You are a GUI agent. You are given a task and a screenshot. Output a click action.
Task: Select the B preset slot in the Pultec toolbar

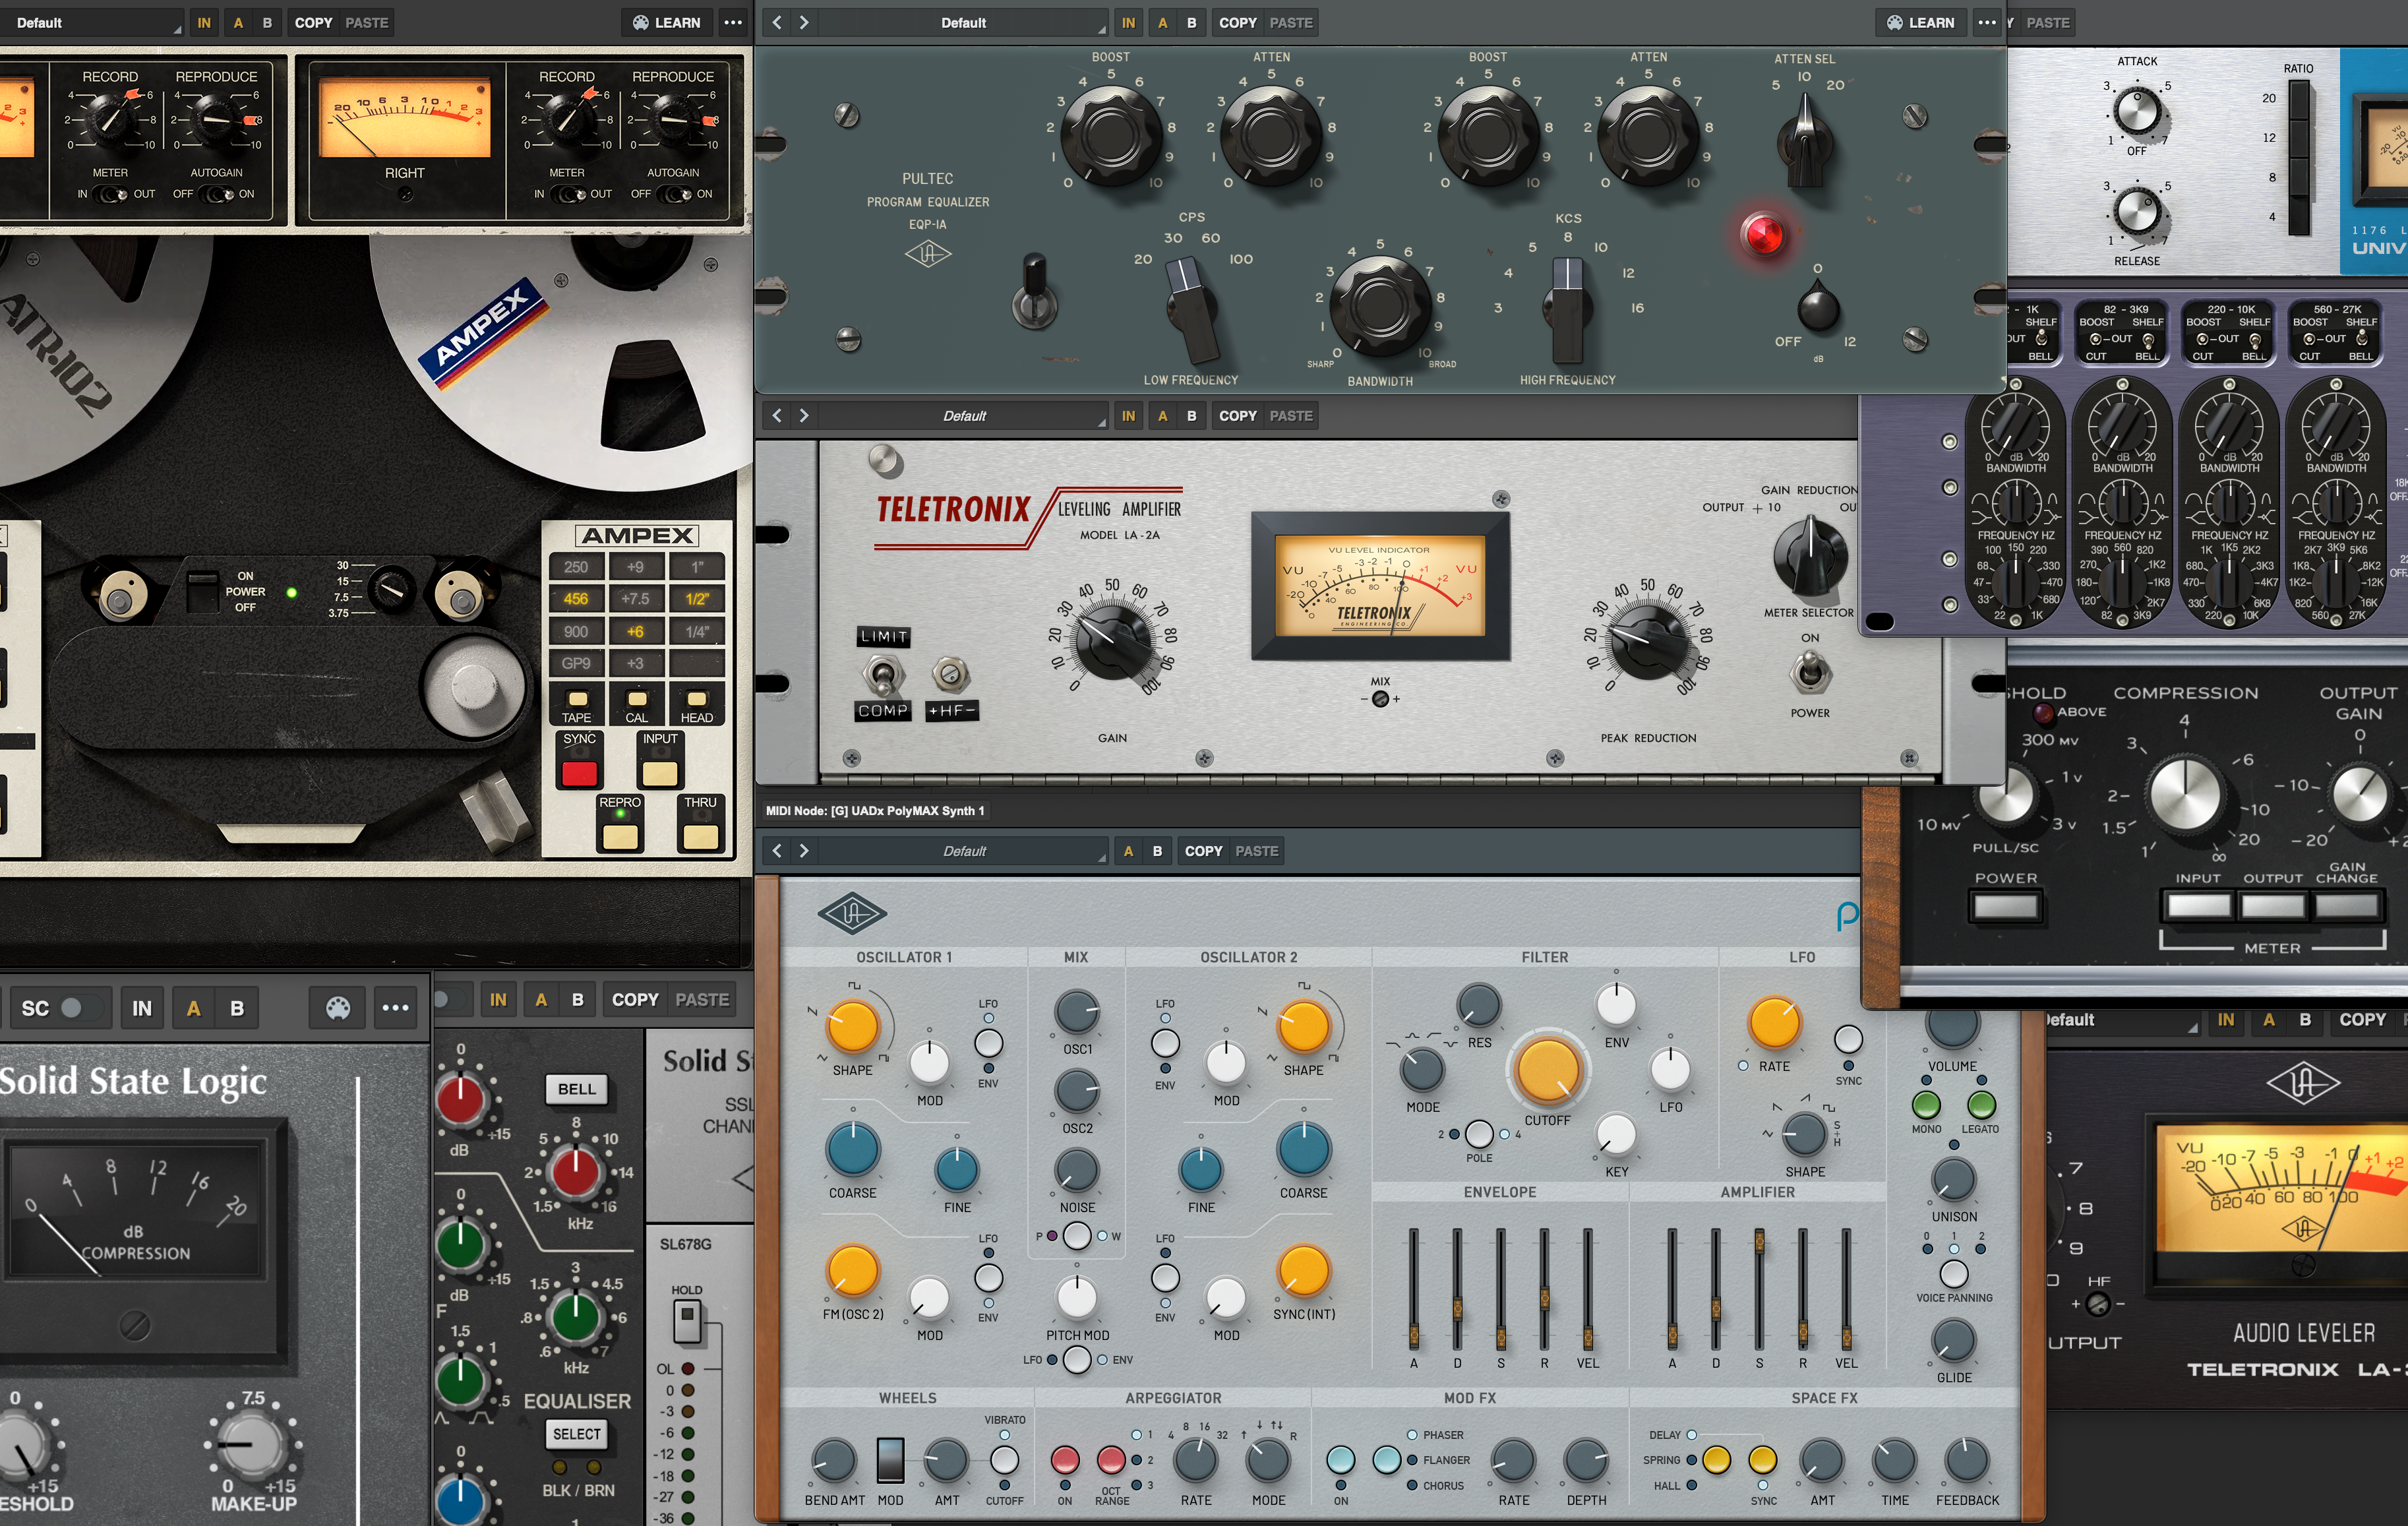(1191, 22)
